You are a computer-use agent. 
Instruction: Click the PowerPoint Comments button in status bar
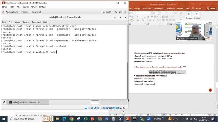pyautogui.click(x=152, y=115)
